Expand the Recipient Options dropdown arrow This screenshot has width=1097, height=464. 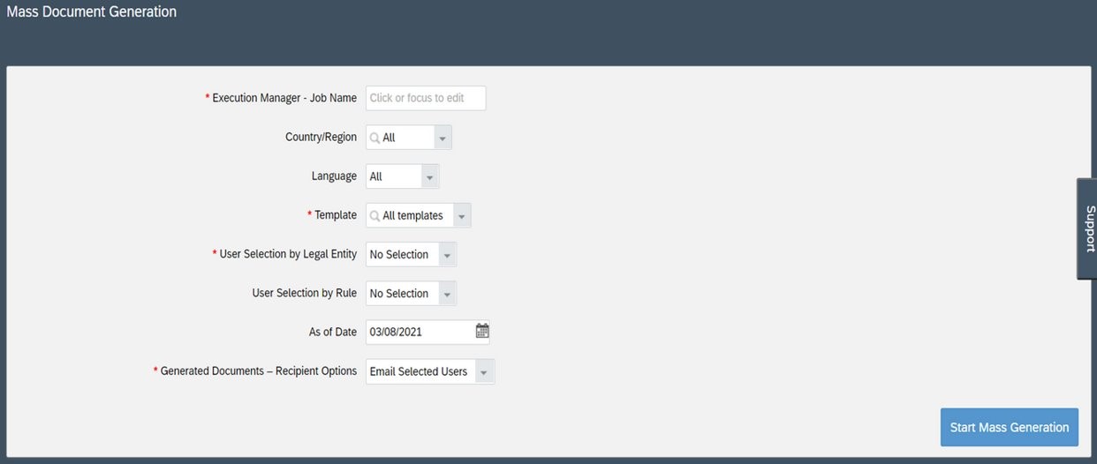484,372
